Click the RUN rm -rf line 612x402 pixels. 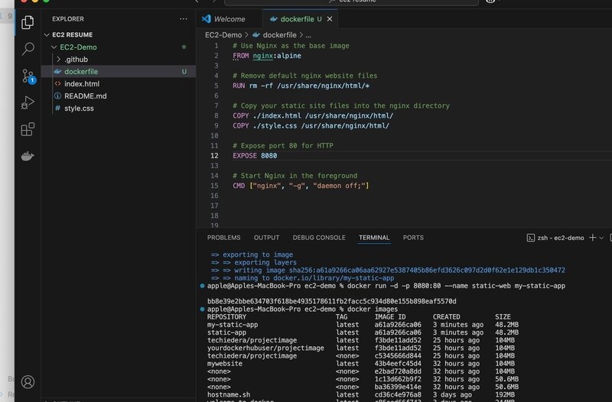click(x=301, y=86)
